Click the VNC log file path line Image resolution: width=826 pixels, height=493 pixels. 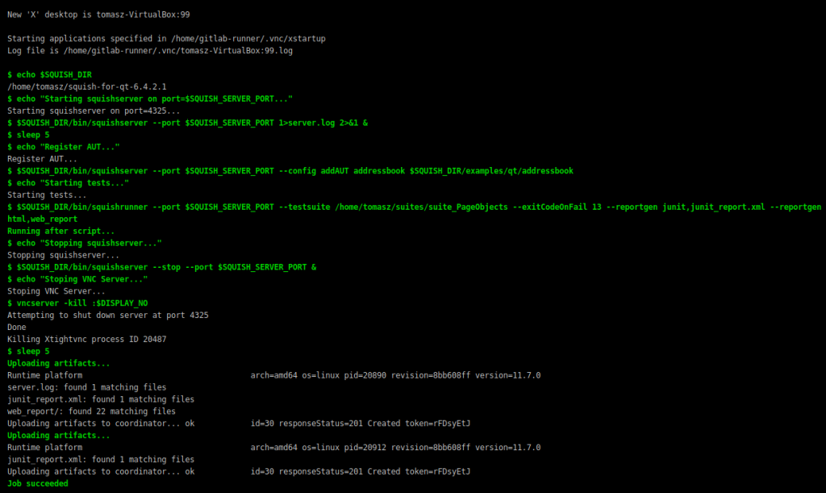coord(149,50)
